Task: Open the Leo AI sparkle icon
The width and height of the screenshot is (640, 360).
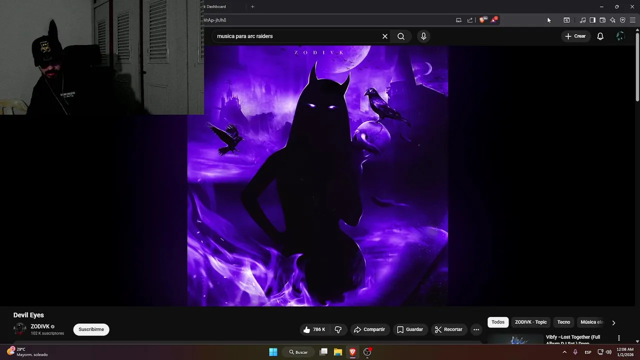Action: coord(612,20)
